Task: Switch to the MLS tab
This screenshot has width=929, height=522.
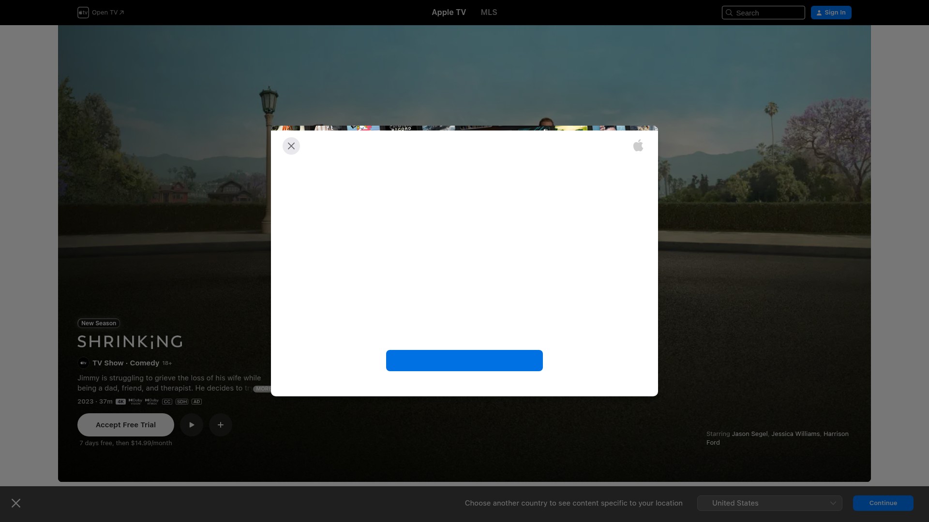Action: click(x=489, y=13)
